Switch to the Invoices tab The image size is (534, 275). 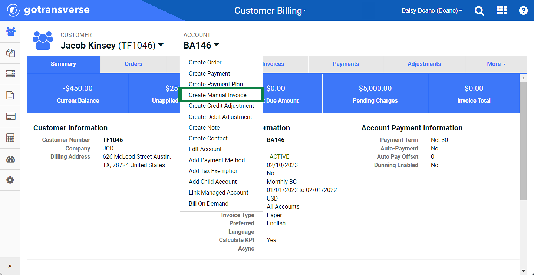(273, 64)
